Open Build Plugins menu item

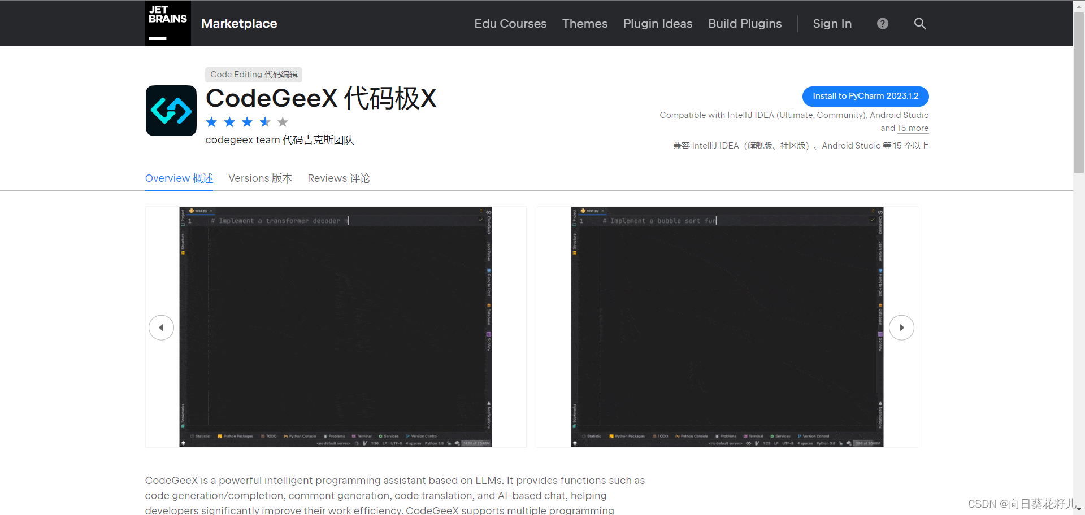(x=745, y=24)
